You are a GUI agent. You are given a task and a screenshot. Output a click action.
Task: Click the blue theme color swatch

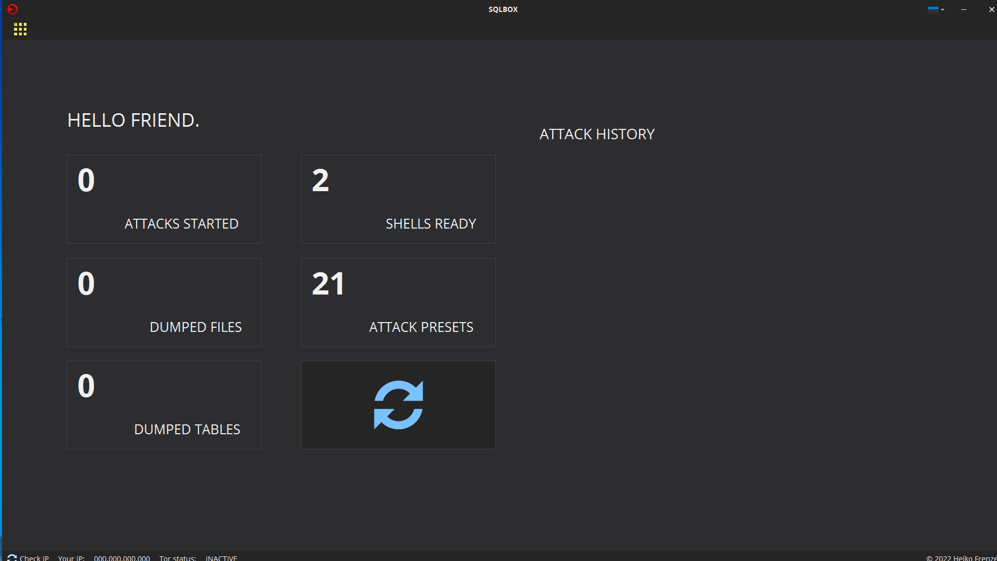tap(933, 9)
